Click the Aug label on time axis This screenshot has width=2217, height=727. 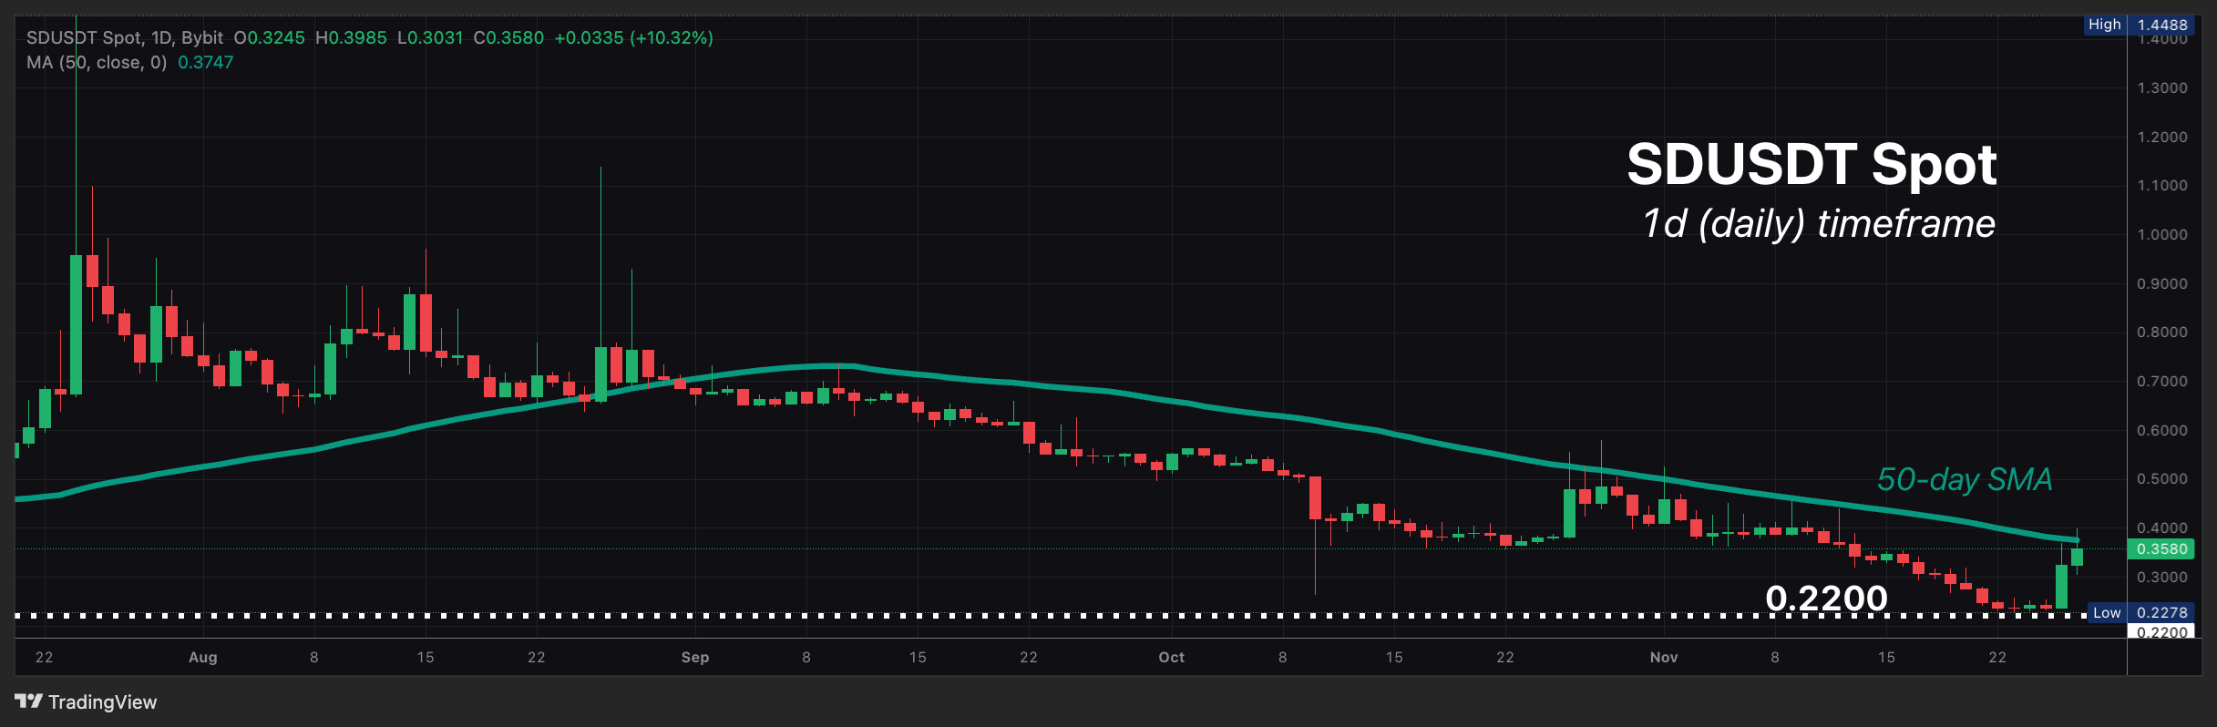point(202,657)
